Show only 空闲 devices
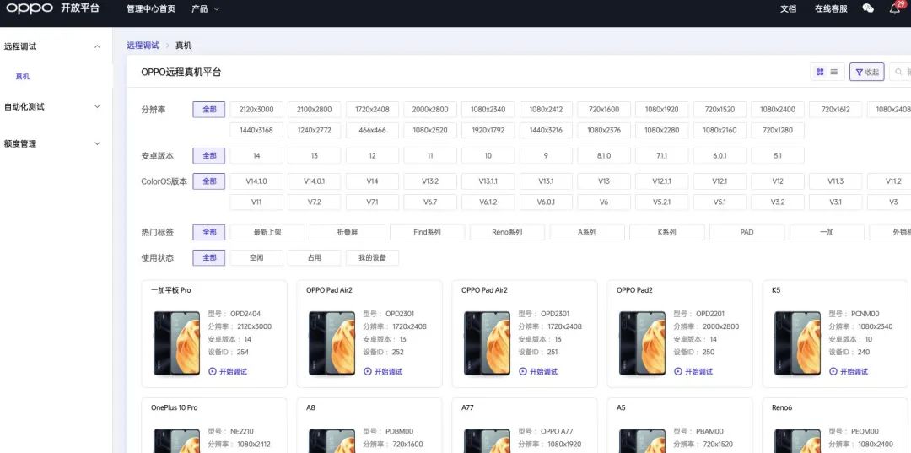911x453 pixels. point(256,258)
